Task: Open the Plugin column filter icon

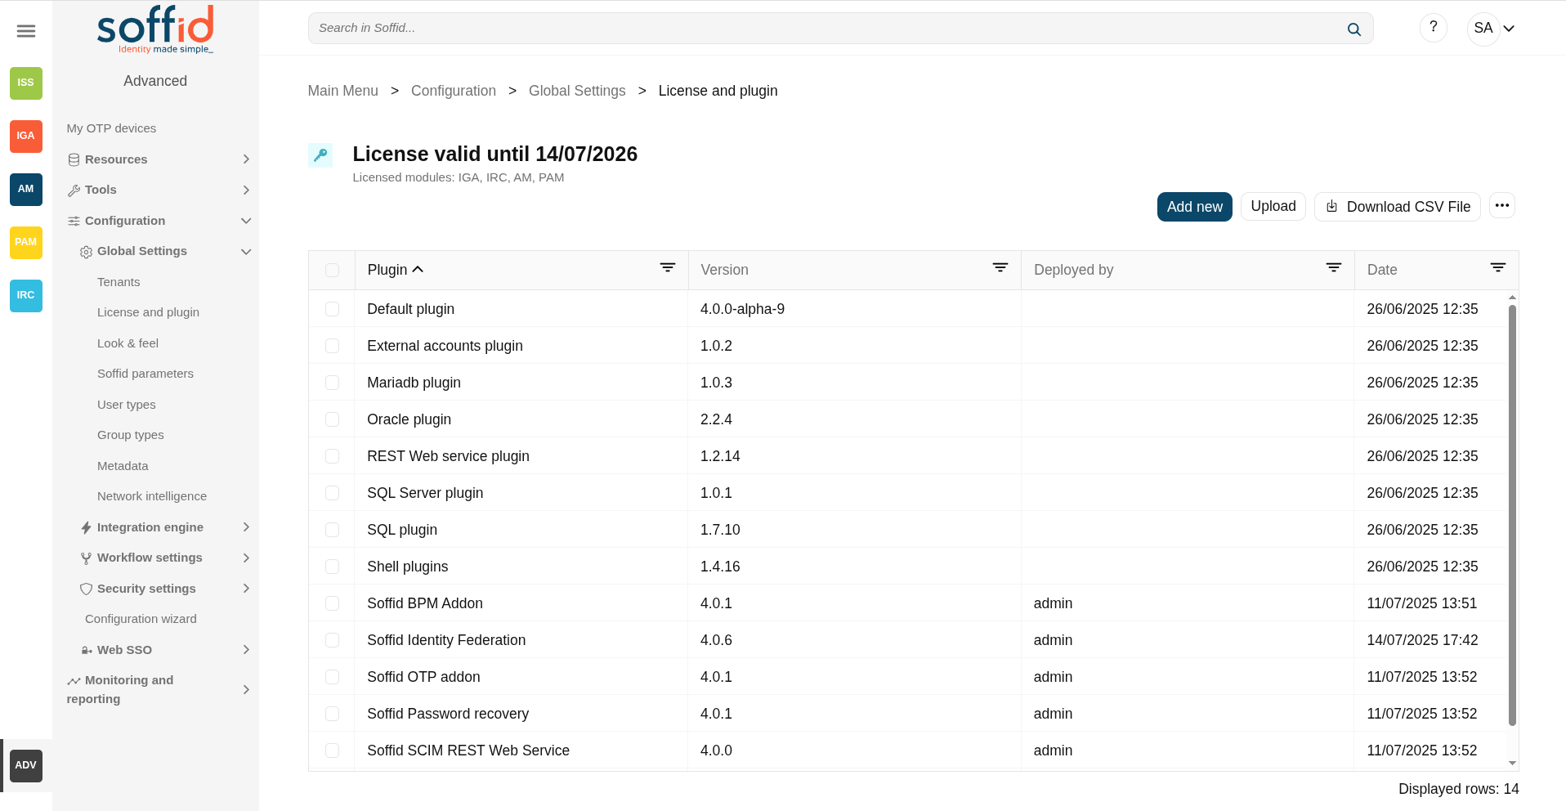Action: pos(668,267)
